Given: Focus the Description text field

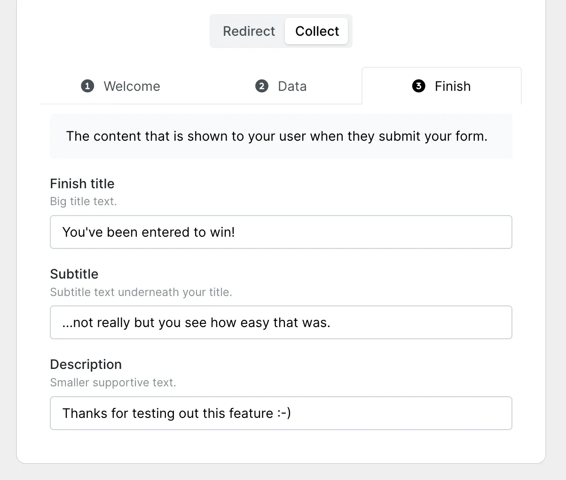Looking at the screenshot, I should (281, 413).
